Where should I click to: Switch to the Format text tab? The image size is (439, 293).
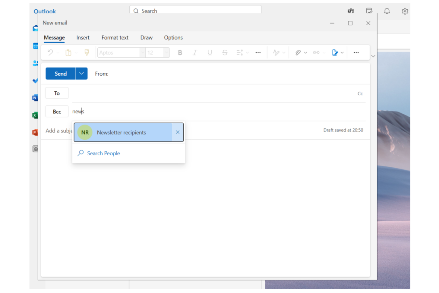point(115,38)
